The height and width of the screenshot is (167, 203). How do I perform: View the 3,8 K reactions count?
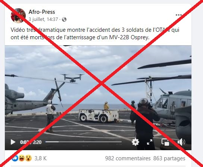(40, 158)
